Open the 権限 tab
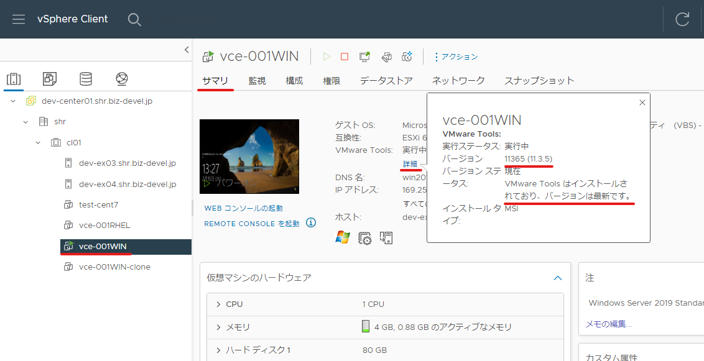The height and width of the screenshot is (361, 704). [x=331, y=81]
